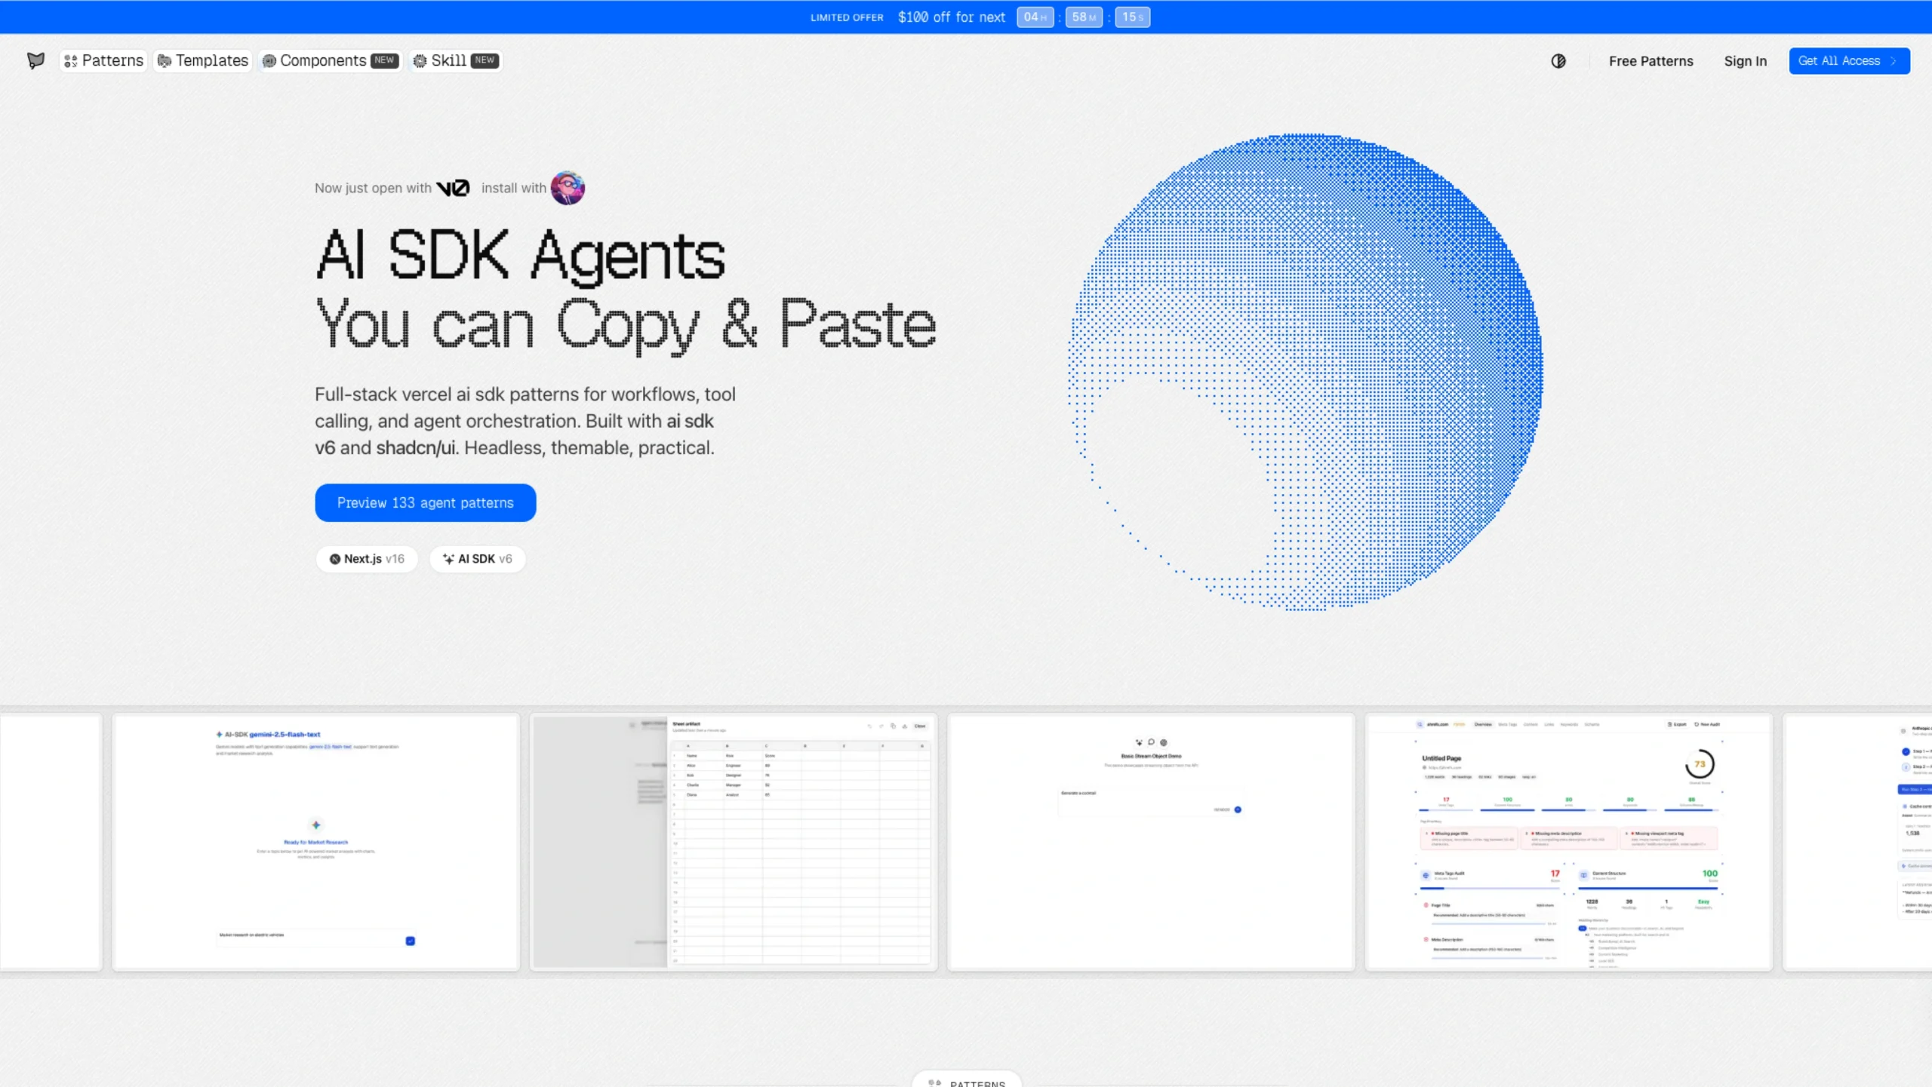
Task: Open the Patterns nav item
Action: pos(103,60)
